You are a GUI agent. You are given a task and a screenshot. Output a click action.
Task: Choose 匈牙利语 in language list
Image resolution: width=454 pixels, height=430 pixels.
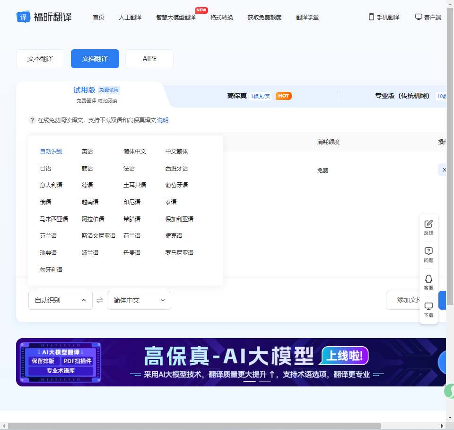tap(51, 269)
